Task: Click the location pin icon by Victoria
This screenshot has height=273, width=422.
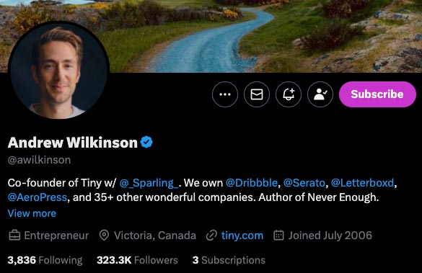Action: pos(104,236)
